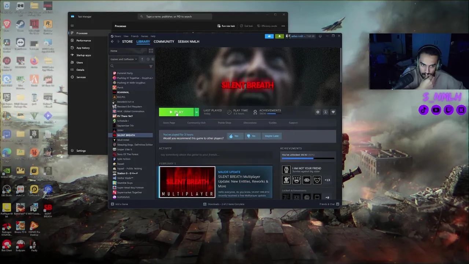Select Stumble Guys in library list
The height and width of the screenshot is (264, 469).
(125, 183)
